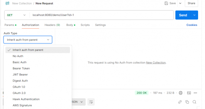The width and height of the screenshot is (205, 109).
Task: Switch to the Body tab
Action: pyautogui.click(x=71, y=25)
